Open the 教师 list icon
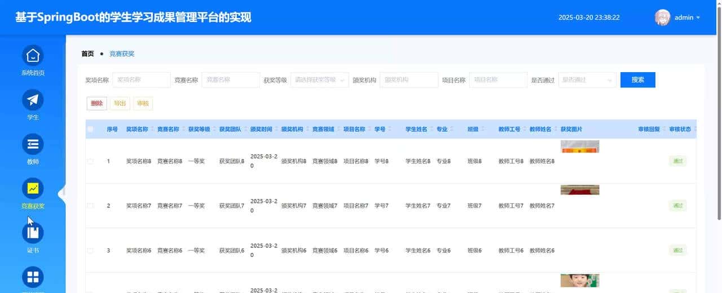The width and height of the screenshot is (722, 293). [x=33, y=144]
